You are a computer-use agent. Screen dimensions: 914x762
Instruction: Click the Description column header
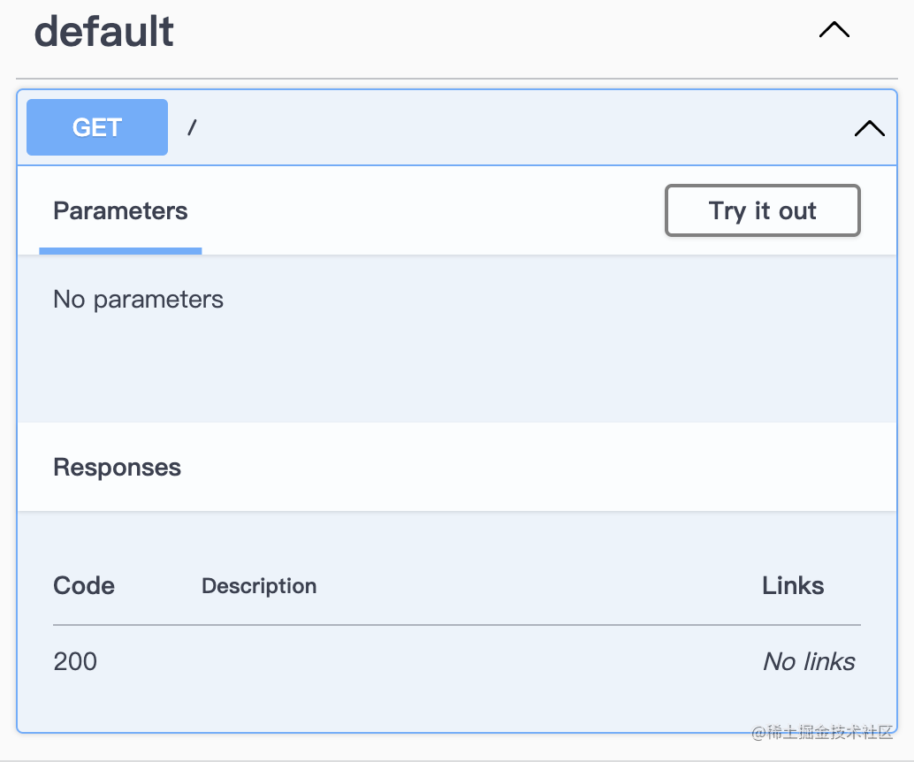259,586
